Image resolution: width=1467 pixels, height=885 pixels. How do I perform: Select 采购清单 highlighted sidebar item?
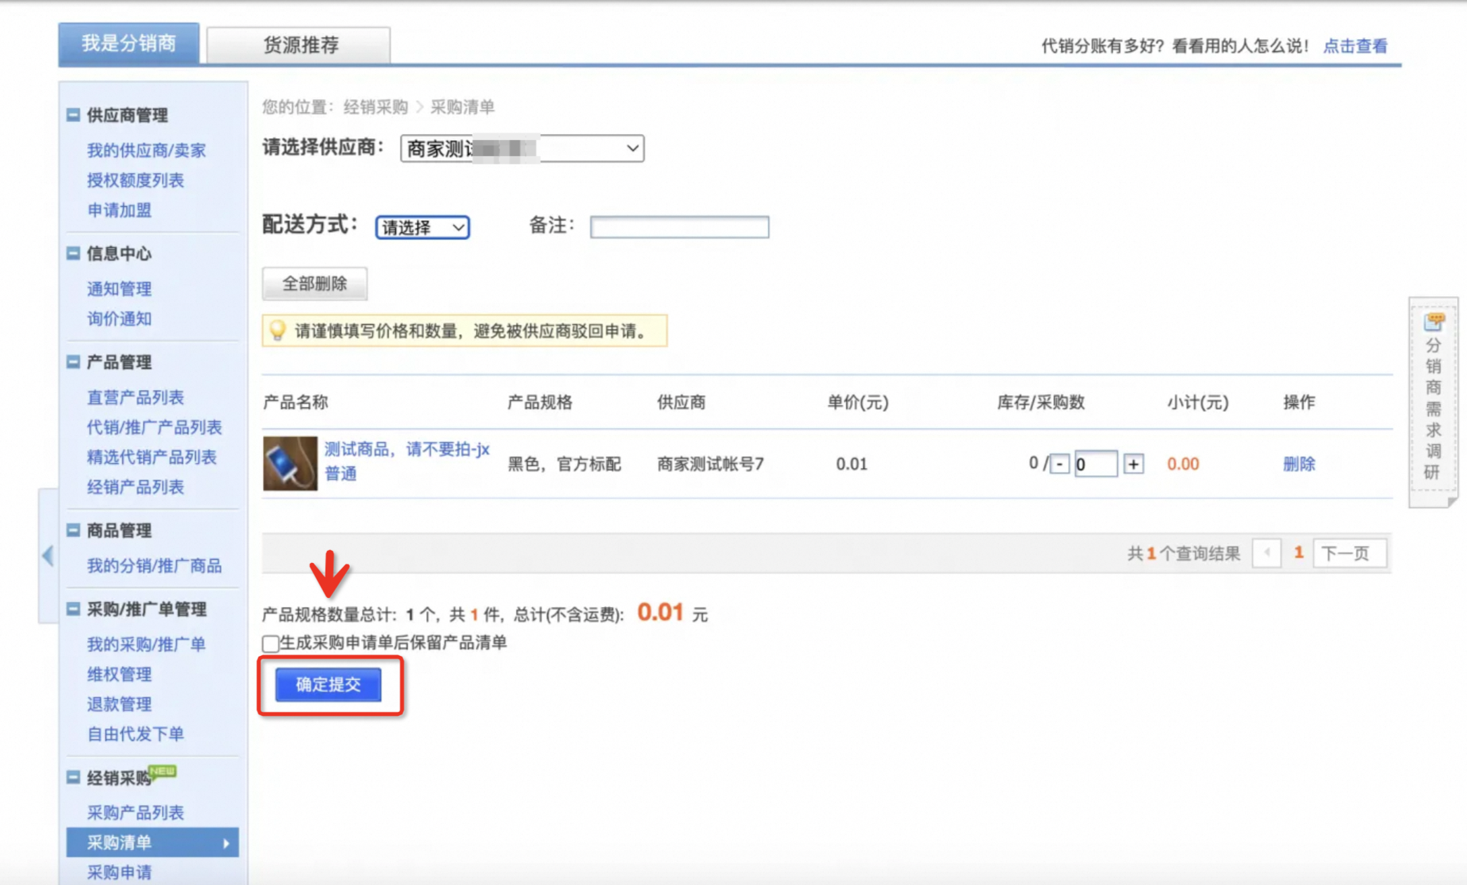[152, 843]
